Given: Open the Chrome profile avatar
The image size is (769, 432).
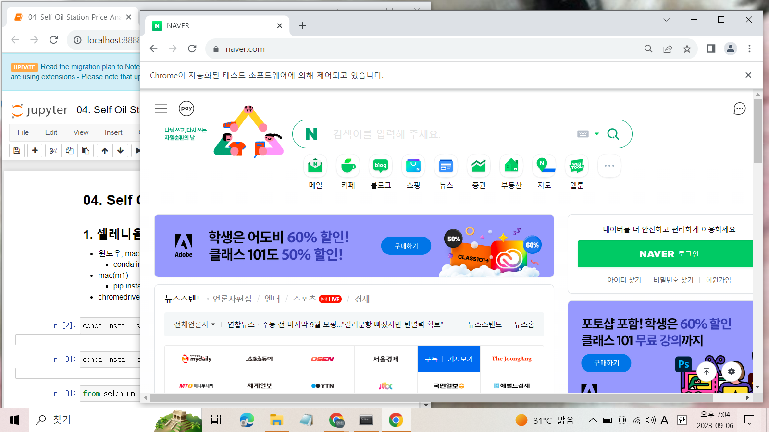Looking at the screenshot, I should [731, 48].
